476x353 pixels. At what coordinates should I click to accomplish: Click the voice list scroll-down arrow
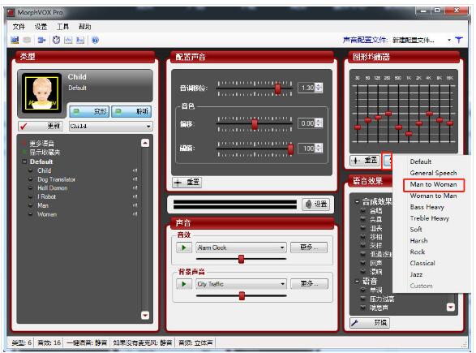point(145,316)
